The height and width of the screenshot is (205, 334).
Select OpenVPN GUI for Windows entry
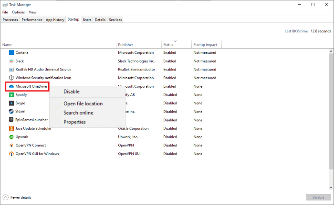pos(37,154)
